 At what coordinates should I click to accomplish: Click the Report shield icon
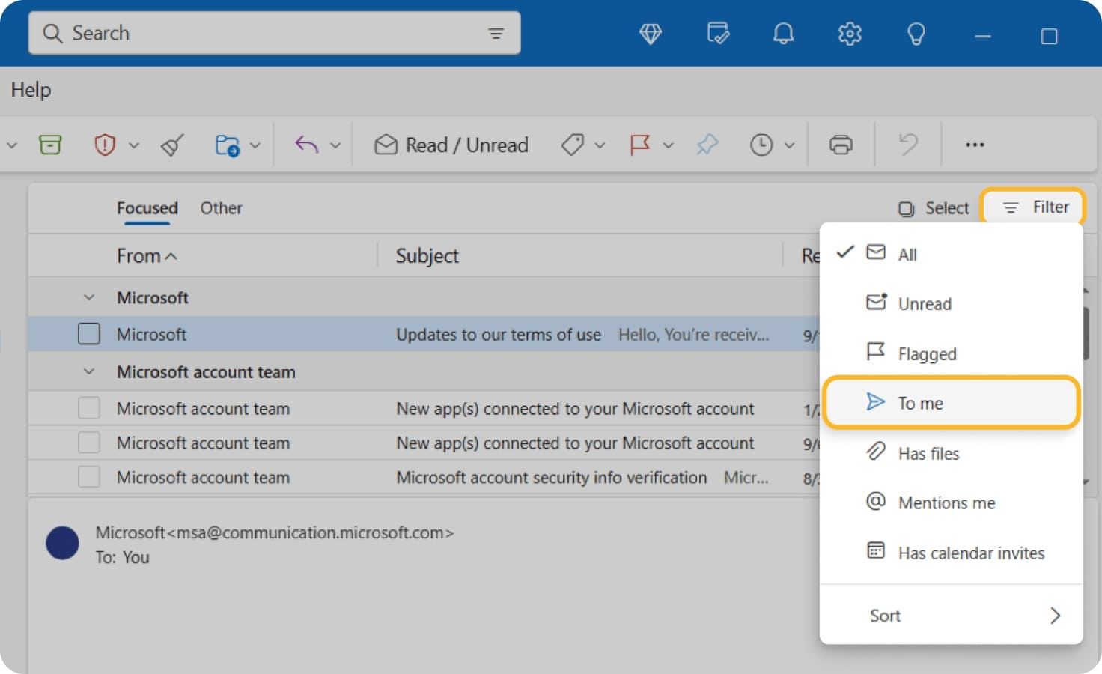(105, 145)
